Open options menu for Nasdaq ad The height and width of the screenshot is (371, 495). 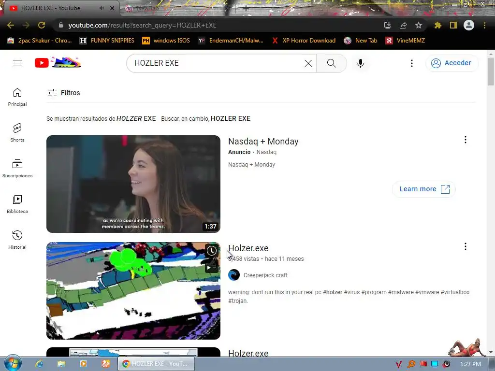pyautogui.click(x=466, y=140)
